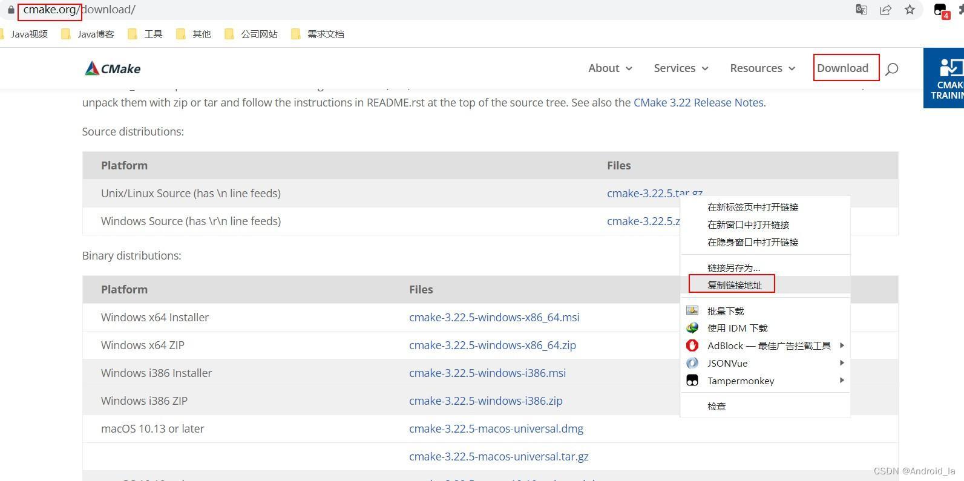Click 'macOS 10.13 or later' platform cell

(x=152, y=428)
